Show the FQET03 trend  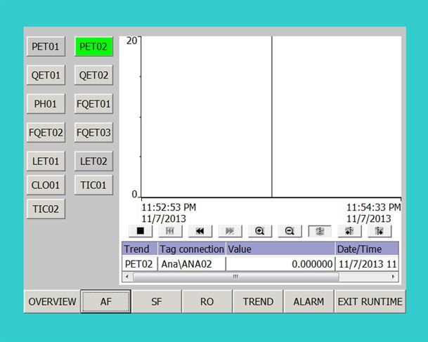(x=93, y=133)
